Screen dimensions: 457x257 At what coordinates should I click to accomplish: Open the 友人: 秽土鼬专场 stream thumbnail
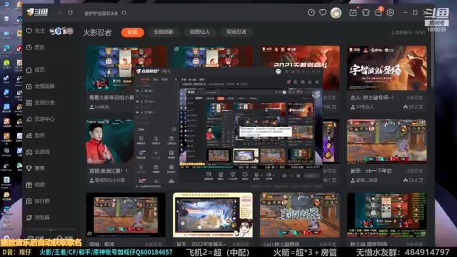[x=387, y=67]
